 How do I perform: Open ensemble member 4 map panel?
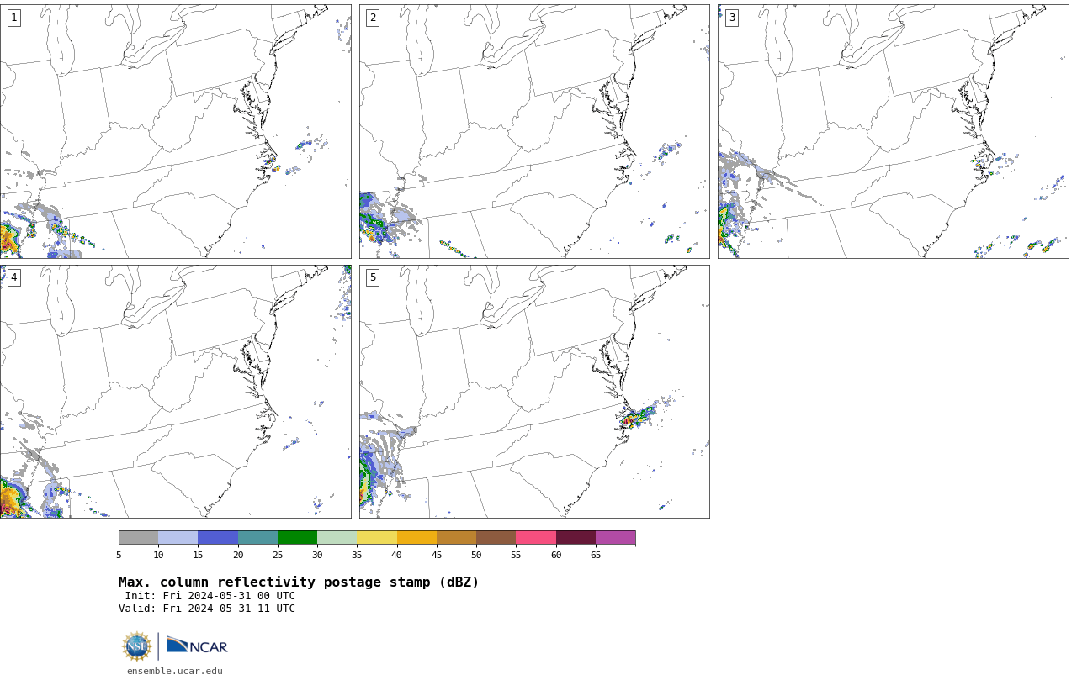point(175,391)
